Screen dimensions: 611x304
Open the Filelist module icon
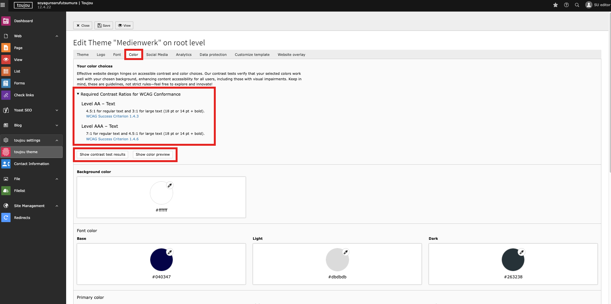tap(6, 191)
